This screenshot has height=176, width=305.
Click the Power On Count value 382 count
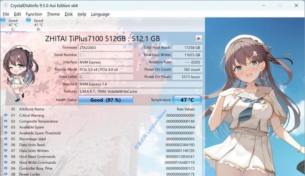point(187,70)
